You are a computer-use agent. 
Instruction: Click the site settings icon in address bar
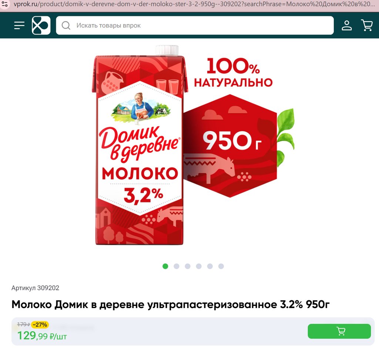click(4, 4)
